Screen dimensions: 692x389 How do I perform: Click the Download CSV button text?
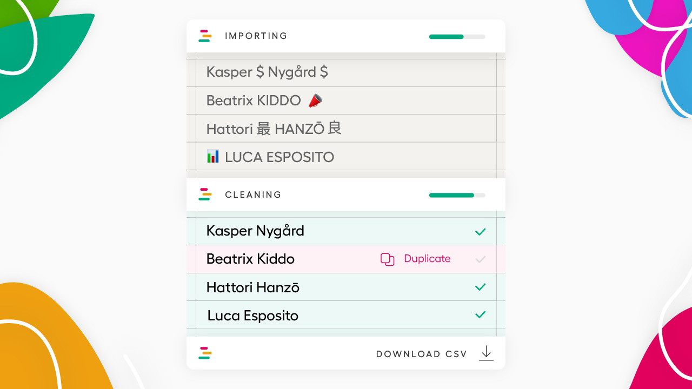[x=421, y=354]
